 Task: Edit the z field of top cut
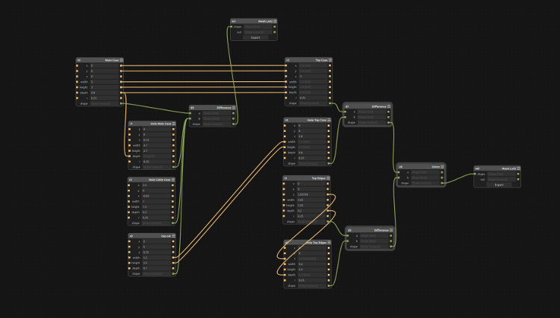tap(157, 252)
